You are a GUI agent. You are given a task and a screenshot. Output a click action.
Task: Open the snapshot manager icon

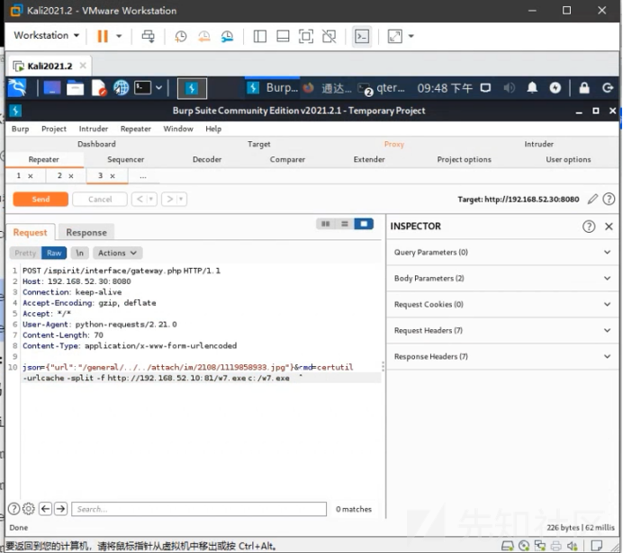(x=227, y=36)
